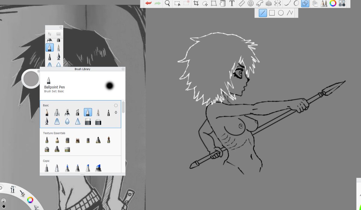
Task: Click the Texture Essentials set heading
Action: (54, 133)
